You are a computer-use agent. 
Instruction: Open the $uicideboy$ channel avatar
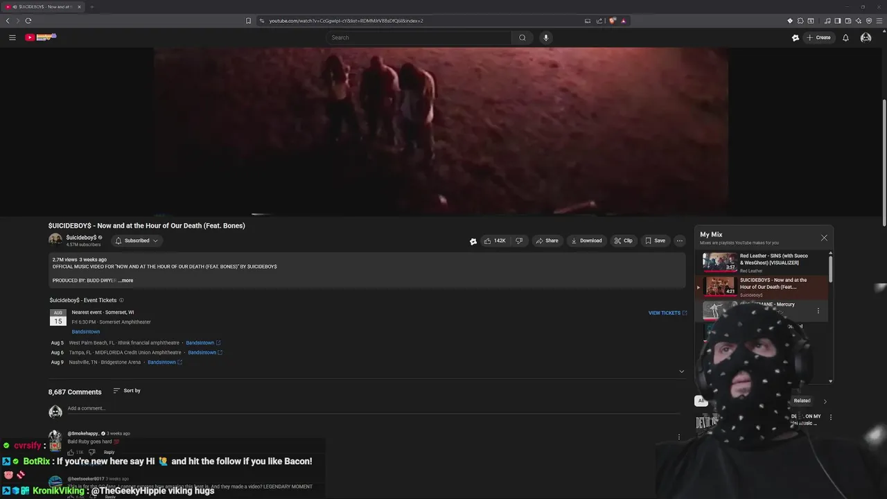(x=55, y=240)
